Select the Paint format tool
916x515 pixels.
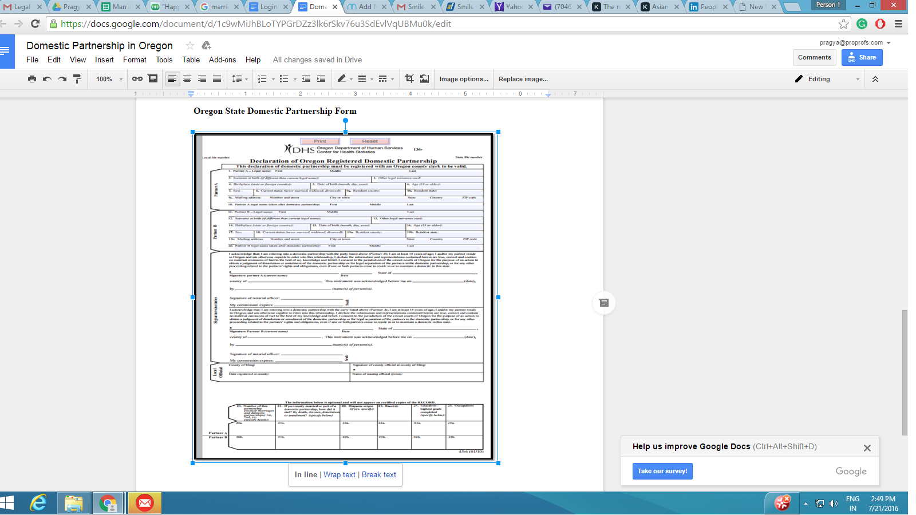[x=77, y=79]
